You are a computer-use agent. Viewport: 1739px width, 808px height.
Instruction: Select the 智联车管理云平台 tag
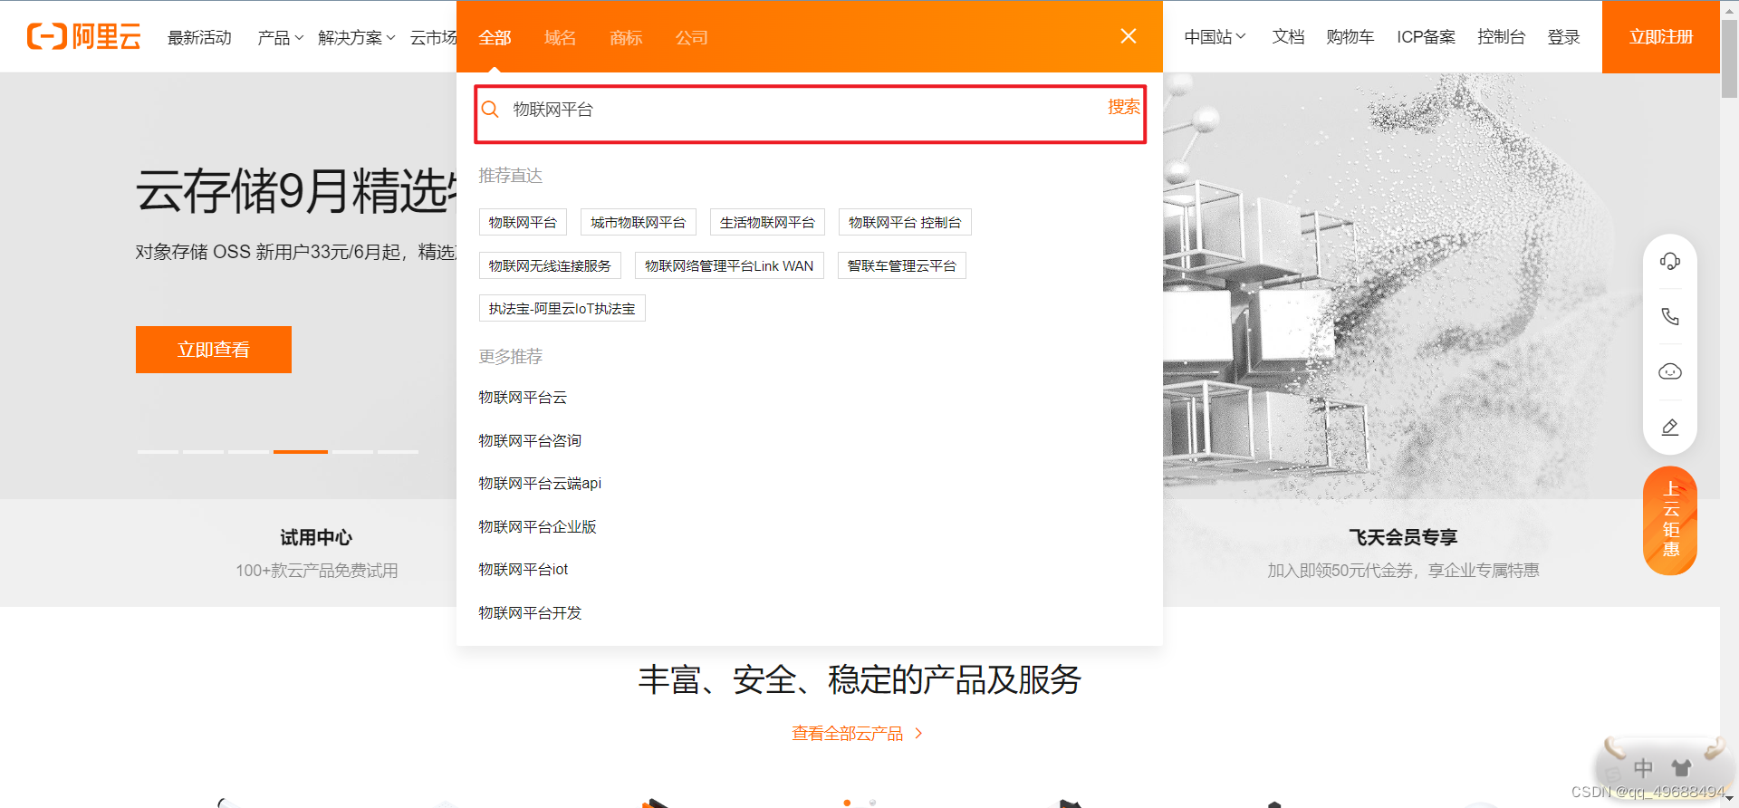902,266
